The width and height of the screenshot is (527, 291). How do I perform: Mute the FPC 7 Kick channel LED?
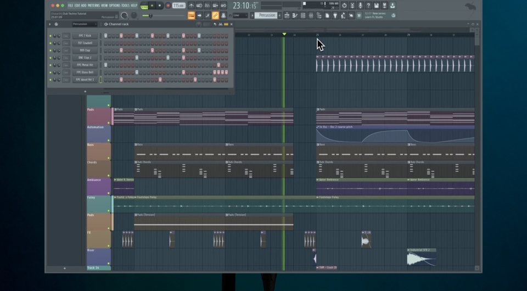click(x=51, y=36)
